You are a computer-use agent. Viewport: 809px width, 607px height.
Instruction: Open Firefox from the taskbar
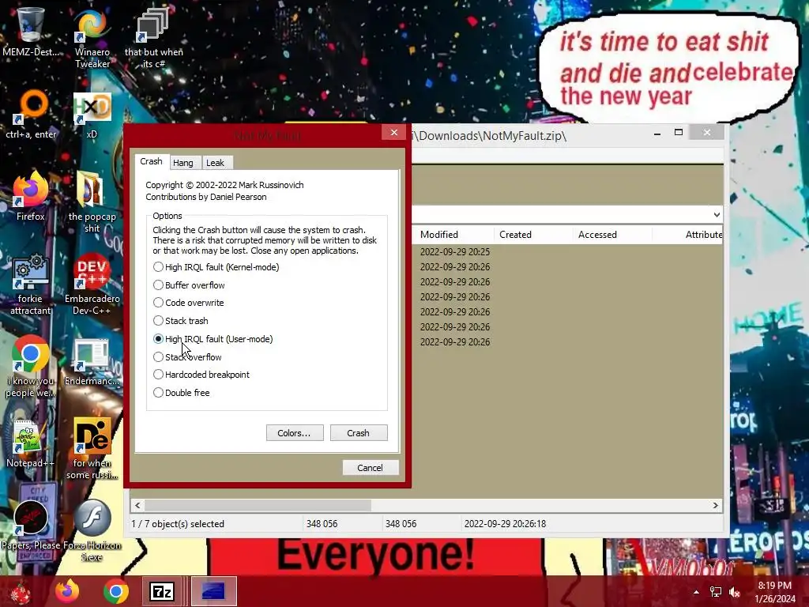click(68, 591)
